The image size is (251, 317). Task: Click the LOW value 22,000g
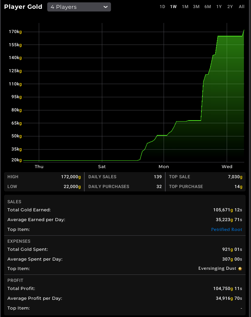coord(72,187)
